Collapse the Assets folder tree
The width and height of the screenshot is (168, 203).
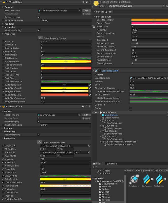(x=93, y=179)
